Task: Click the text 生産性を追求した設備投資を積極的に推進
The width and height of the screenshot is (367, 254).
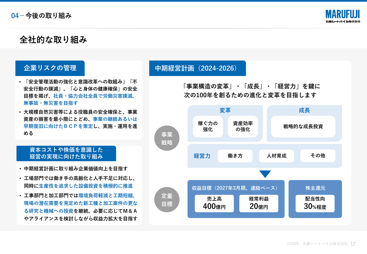Action: [86, 186]
